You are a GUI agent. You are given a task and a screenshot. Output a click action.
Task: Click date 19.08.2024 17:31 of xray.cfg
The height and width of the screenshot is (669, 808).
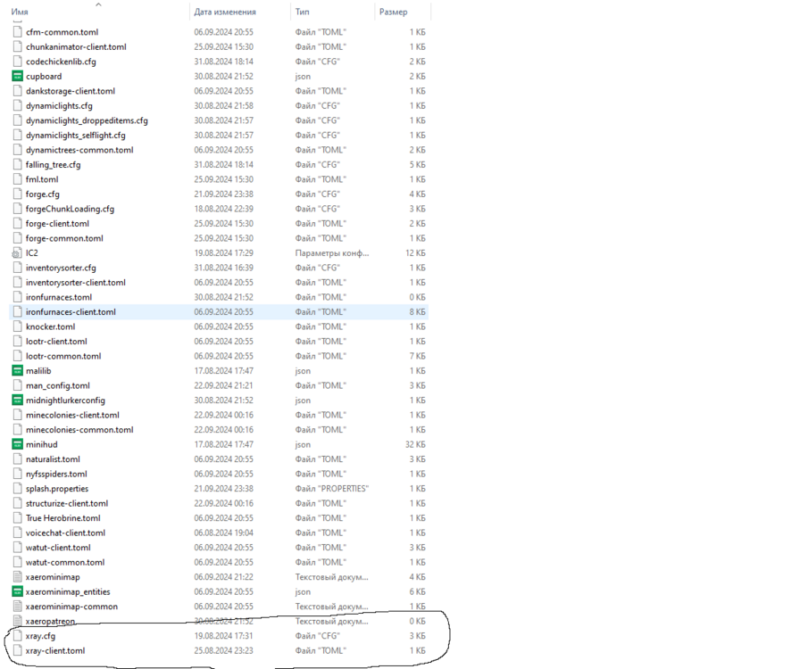223,636
